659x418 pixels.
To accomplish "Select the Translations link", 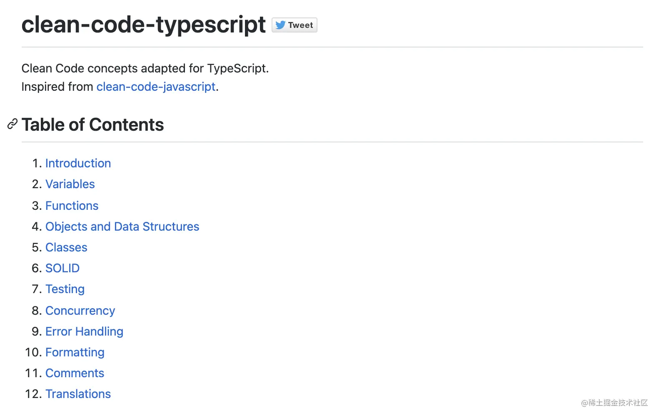I will coord(78,394).
